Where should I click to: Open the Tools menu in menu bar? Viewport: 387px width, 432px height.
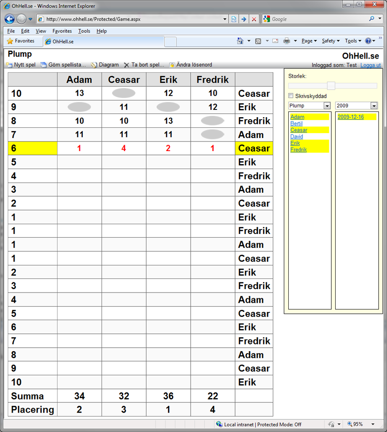pyautogui.click(x=84, y=31)
